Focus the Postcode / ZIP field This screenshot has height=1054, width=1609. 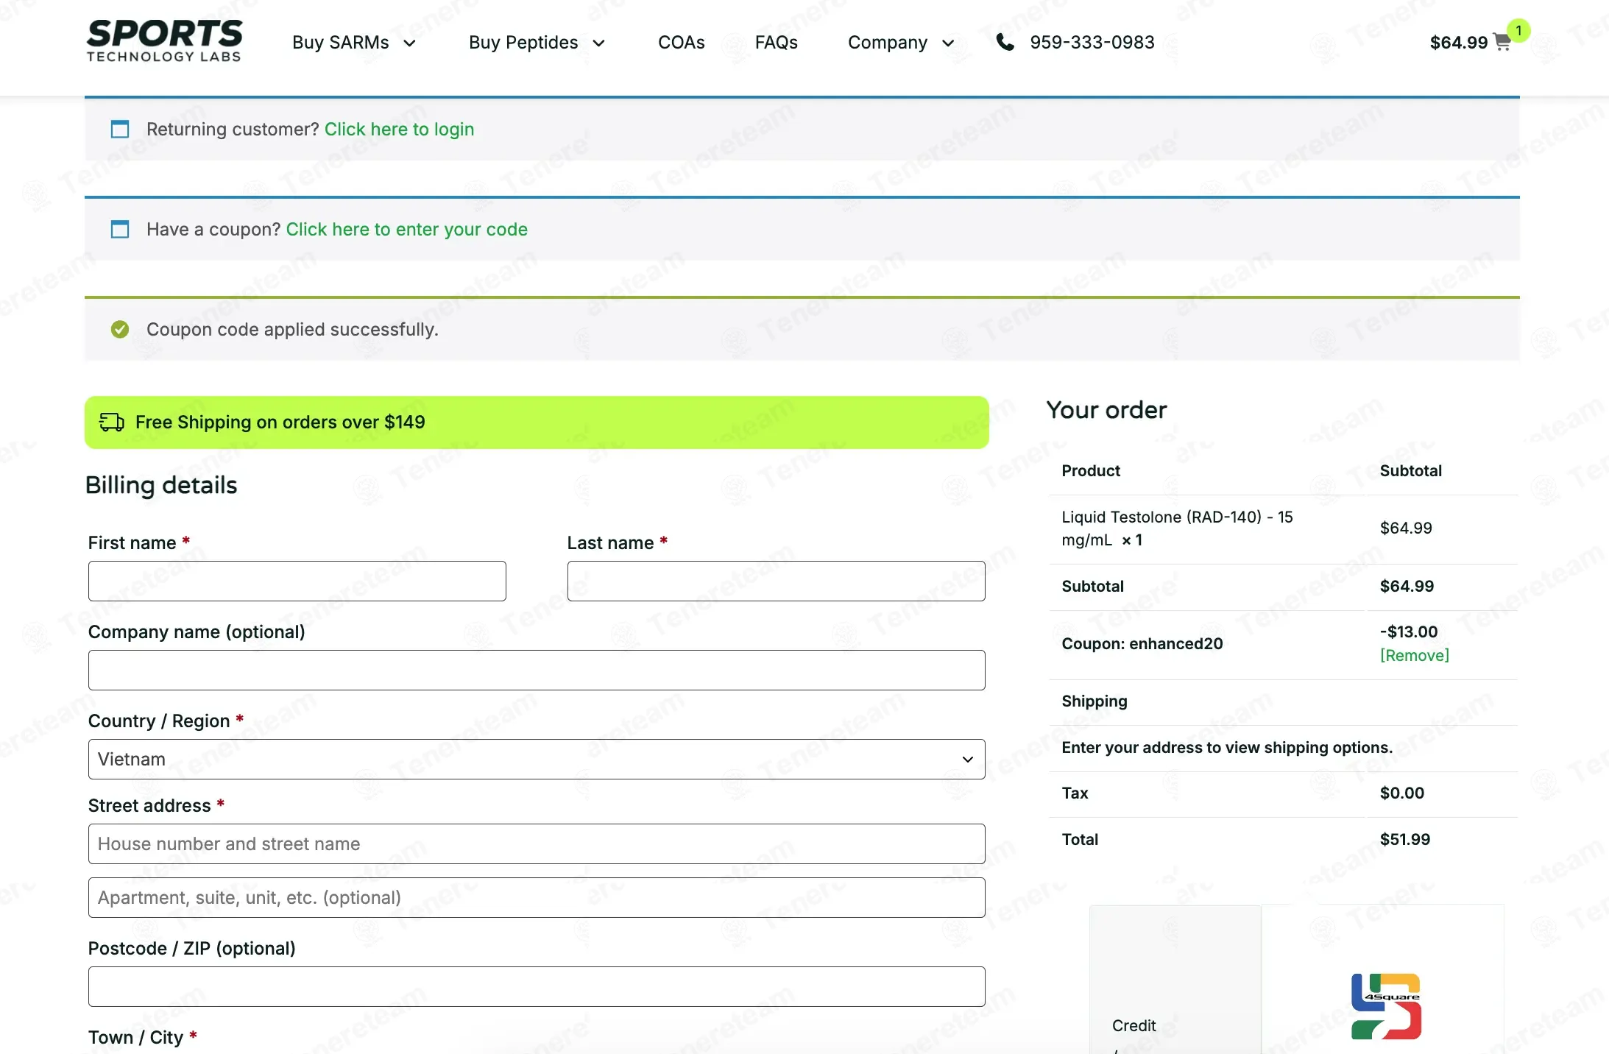(537, 986)
